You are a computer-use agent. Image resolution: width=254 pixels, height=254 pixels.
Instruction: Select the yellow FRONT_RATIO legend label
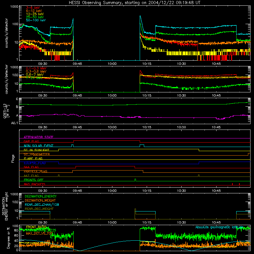[x=36, y=227]
